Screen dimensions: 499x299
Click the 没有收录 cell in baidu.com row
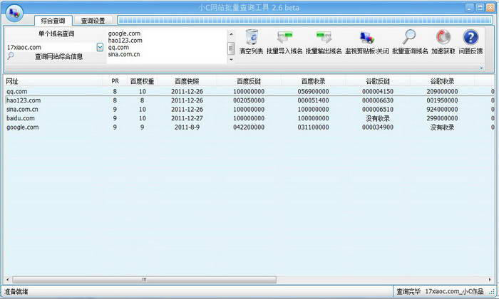tap(377, 118)
